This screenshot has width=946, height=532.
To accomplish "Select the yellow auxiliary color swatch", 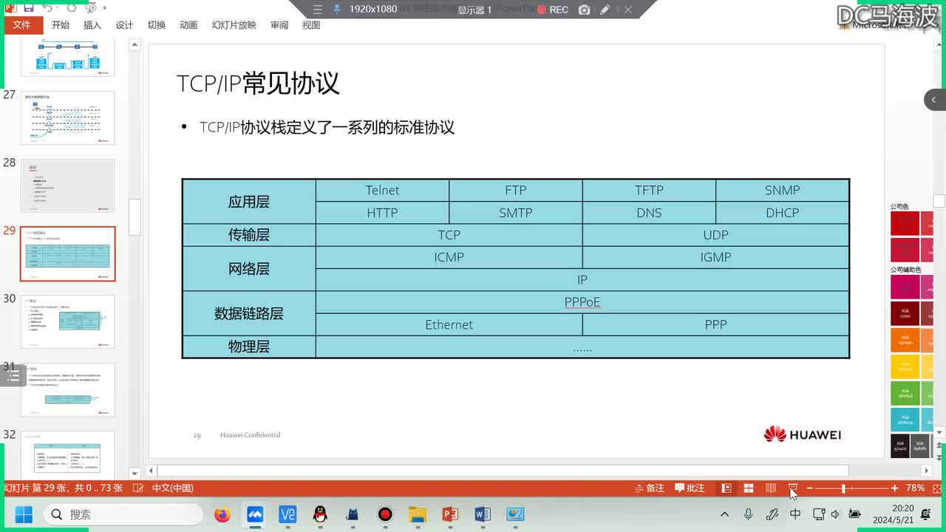I will click(x=905, y=366).
